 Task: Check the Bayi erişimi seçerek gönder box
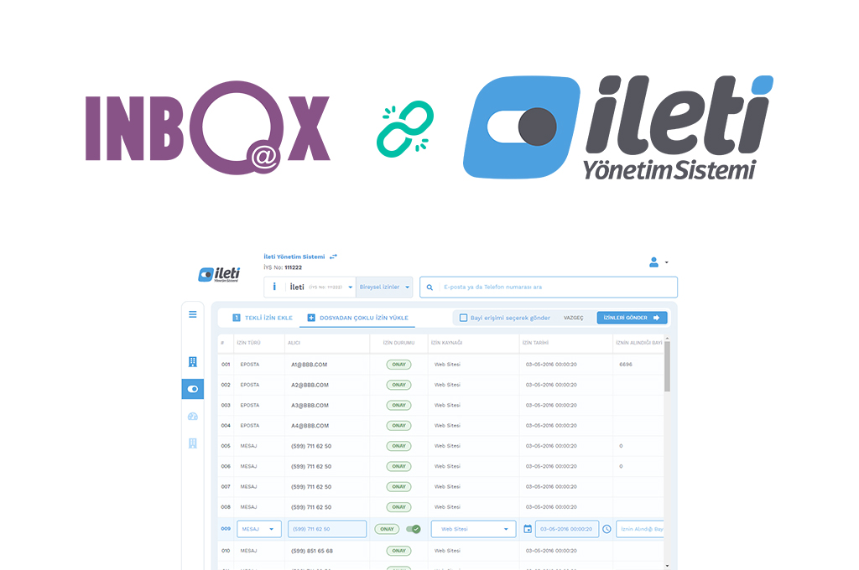point(463,318)
